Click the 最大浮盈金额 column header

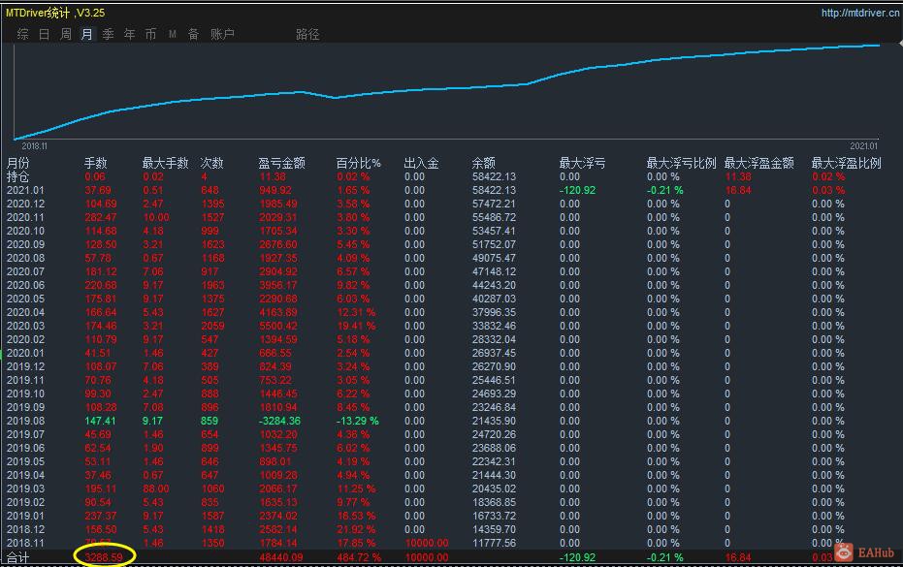[x=759, y=163]
